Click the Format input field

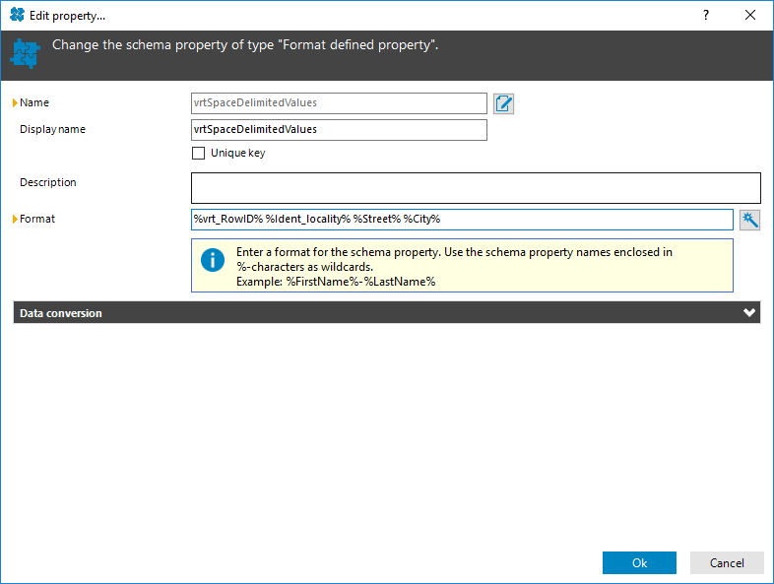coord(462,220)
